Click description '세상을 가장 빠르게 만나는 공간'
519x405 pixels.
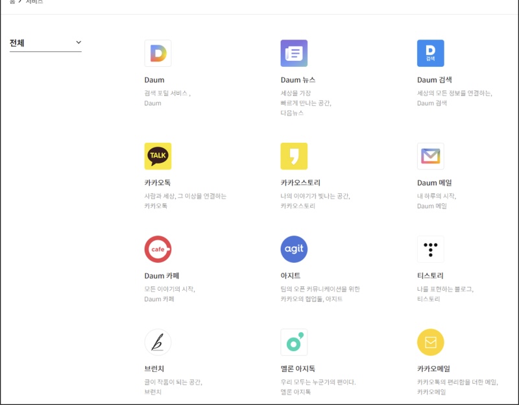pos(306,98)
